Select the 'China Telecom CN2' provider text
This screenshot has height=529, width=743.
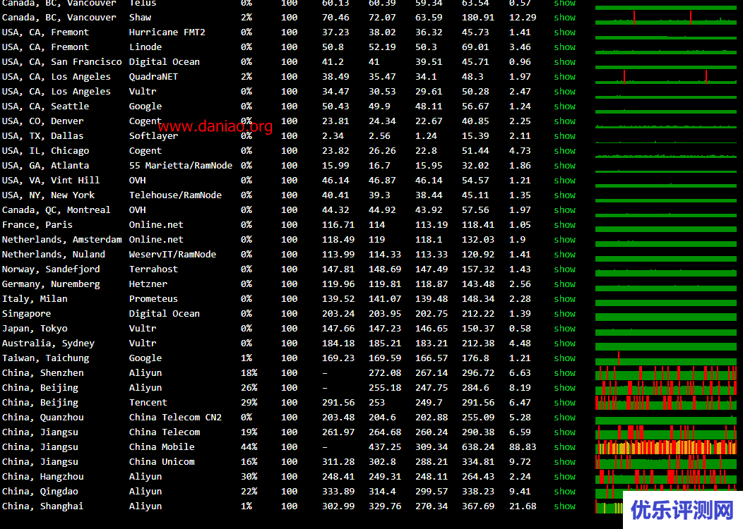(175, 418)
